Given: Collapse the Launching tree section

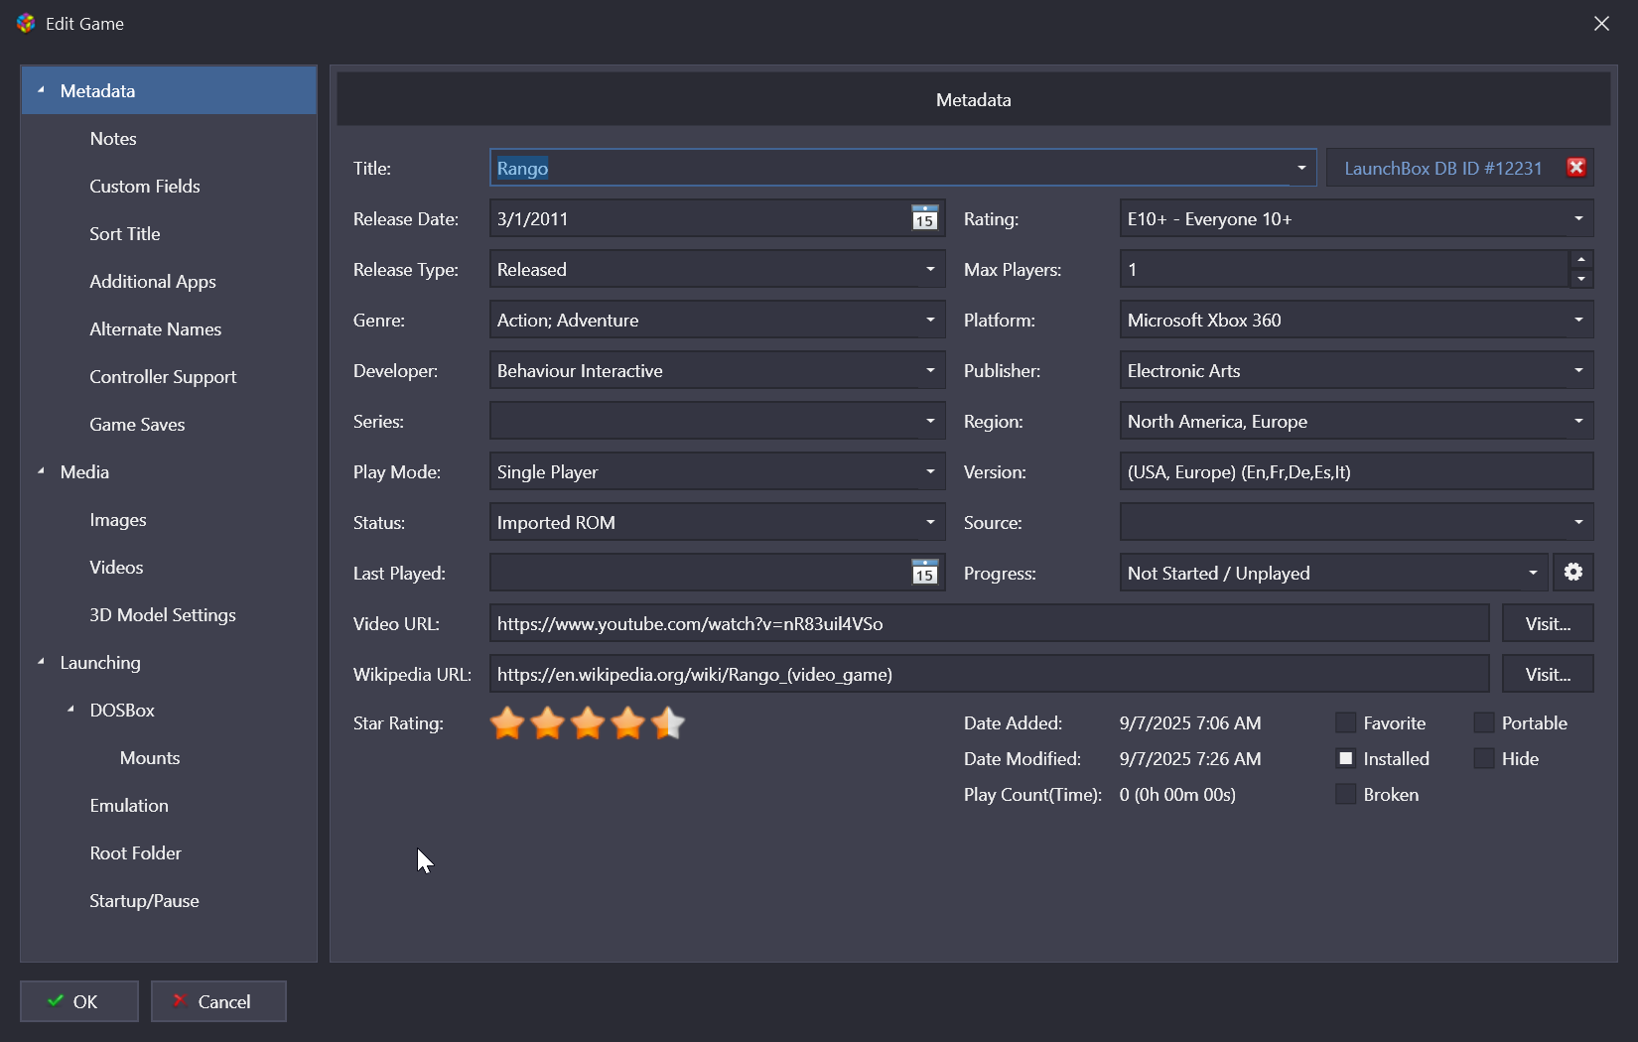Looking at the screenshot, I should coord(41,662).
